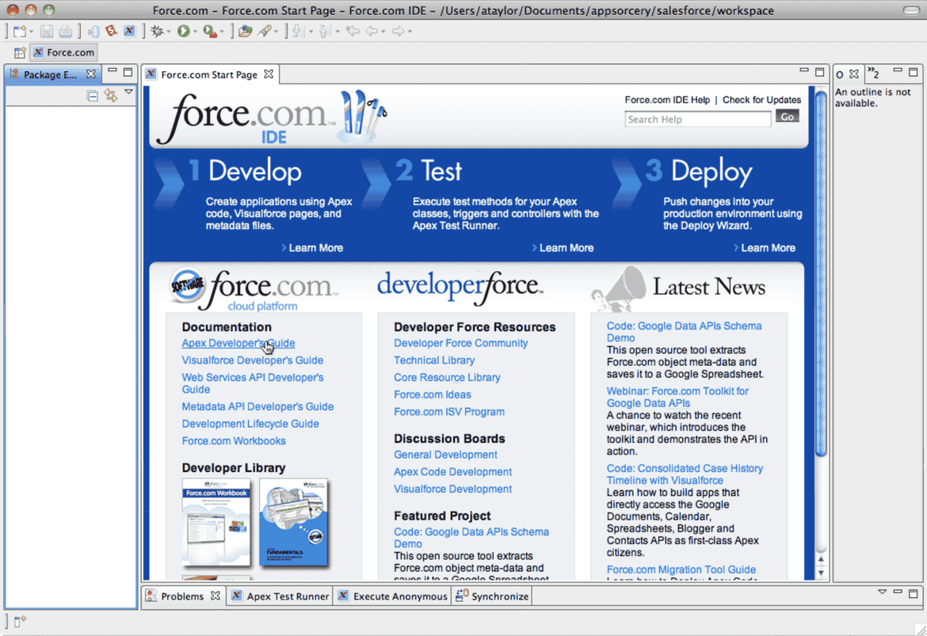Viewport: 927px width, 636px height.
Task: Click the Search flashlight toolbar icon
Action: pyautogui.click(x=265, y=32)
